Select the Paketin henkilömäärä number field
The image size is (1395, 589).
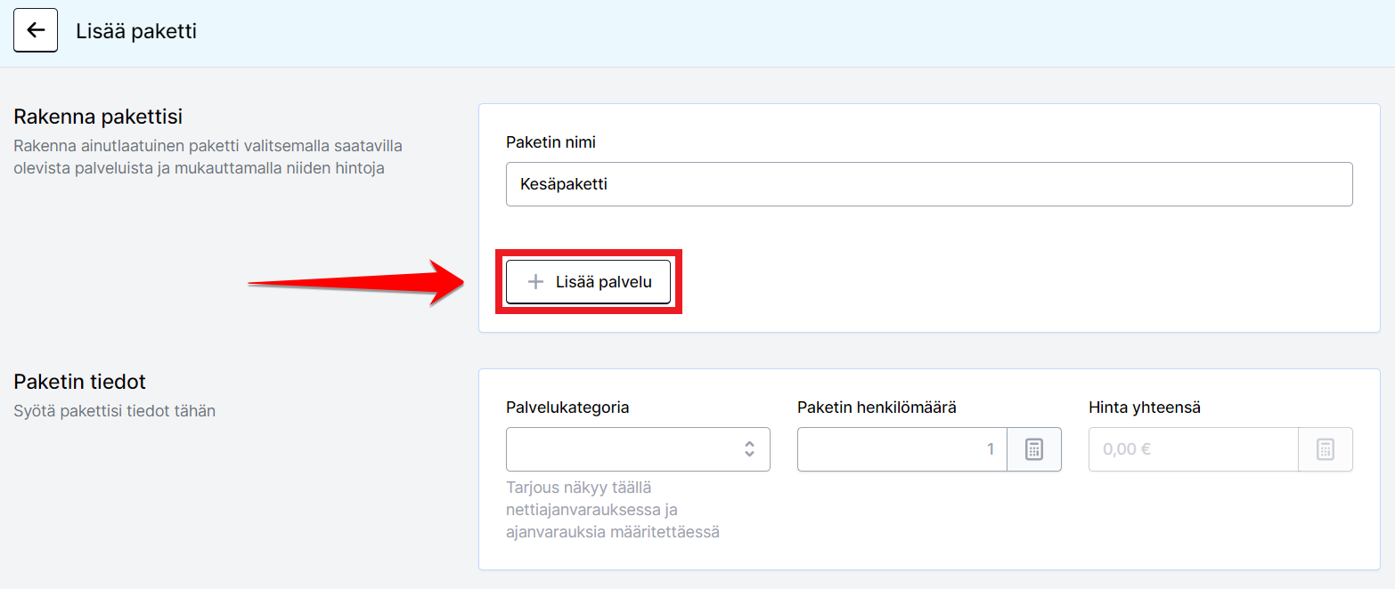[x=902, y=449]
